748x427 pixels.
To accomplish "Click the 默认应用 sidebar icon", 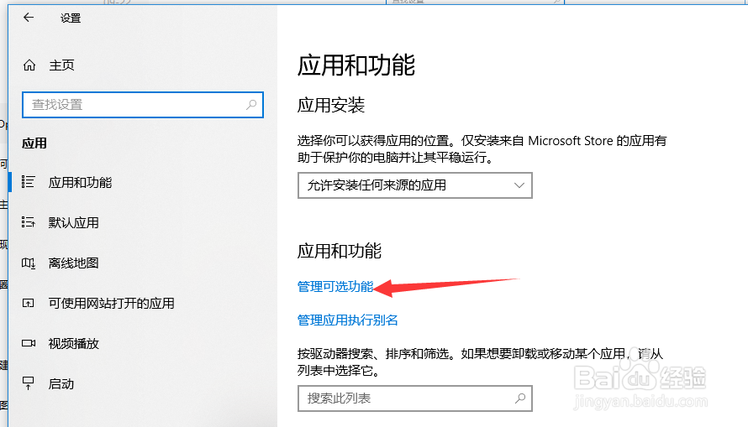I will [x=28, y=222].
